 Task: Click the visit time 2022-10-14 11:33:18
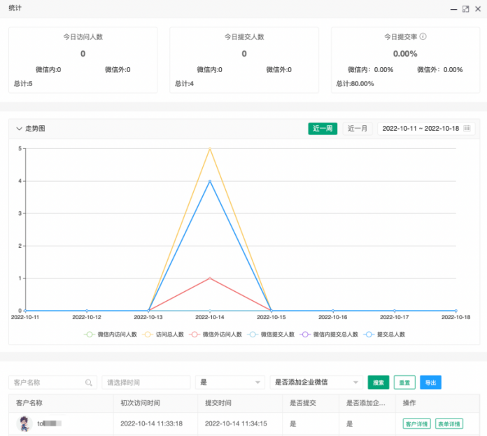(x=152, y=423)
